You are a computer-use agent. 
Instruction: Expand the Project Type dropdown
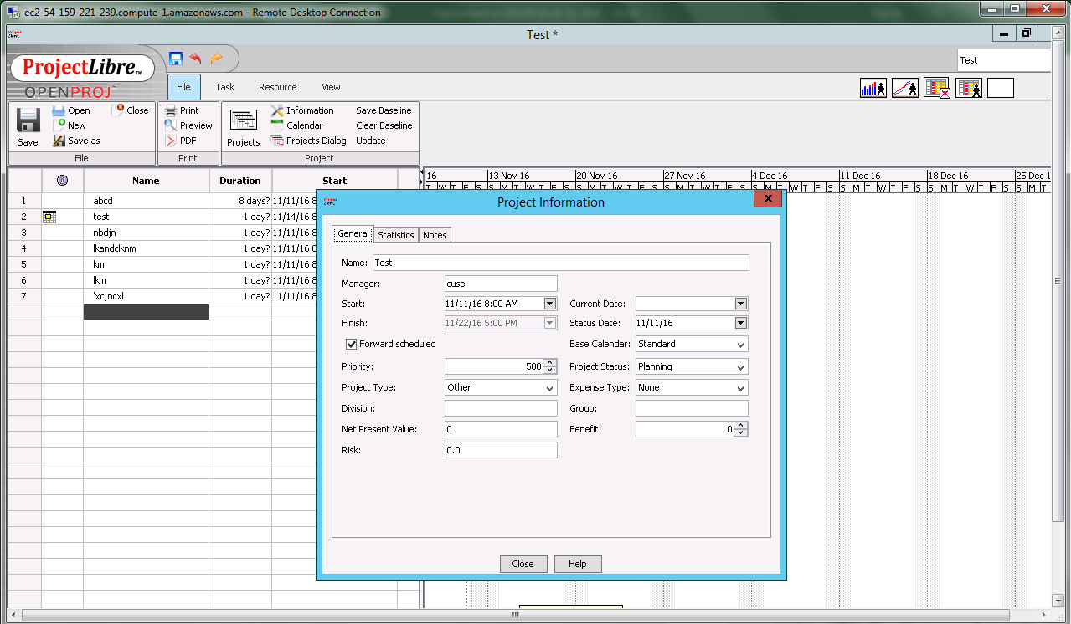tap(549, 388)
